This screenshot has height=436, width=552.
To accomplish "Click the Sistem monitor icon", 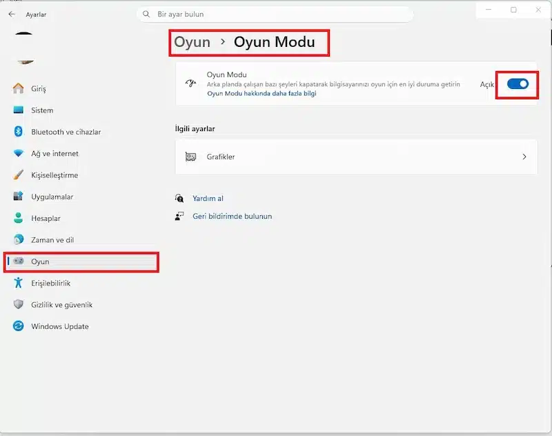I will (x=19, y=110).
